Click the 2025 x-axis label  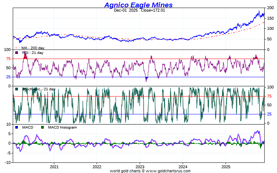(226, 167)
